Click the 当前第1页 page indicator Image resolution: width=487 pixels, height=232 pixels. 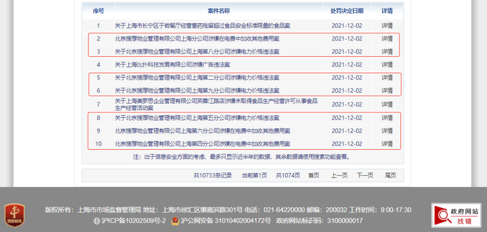[254, 175]
